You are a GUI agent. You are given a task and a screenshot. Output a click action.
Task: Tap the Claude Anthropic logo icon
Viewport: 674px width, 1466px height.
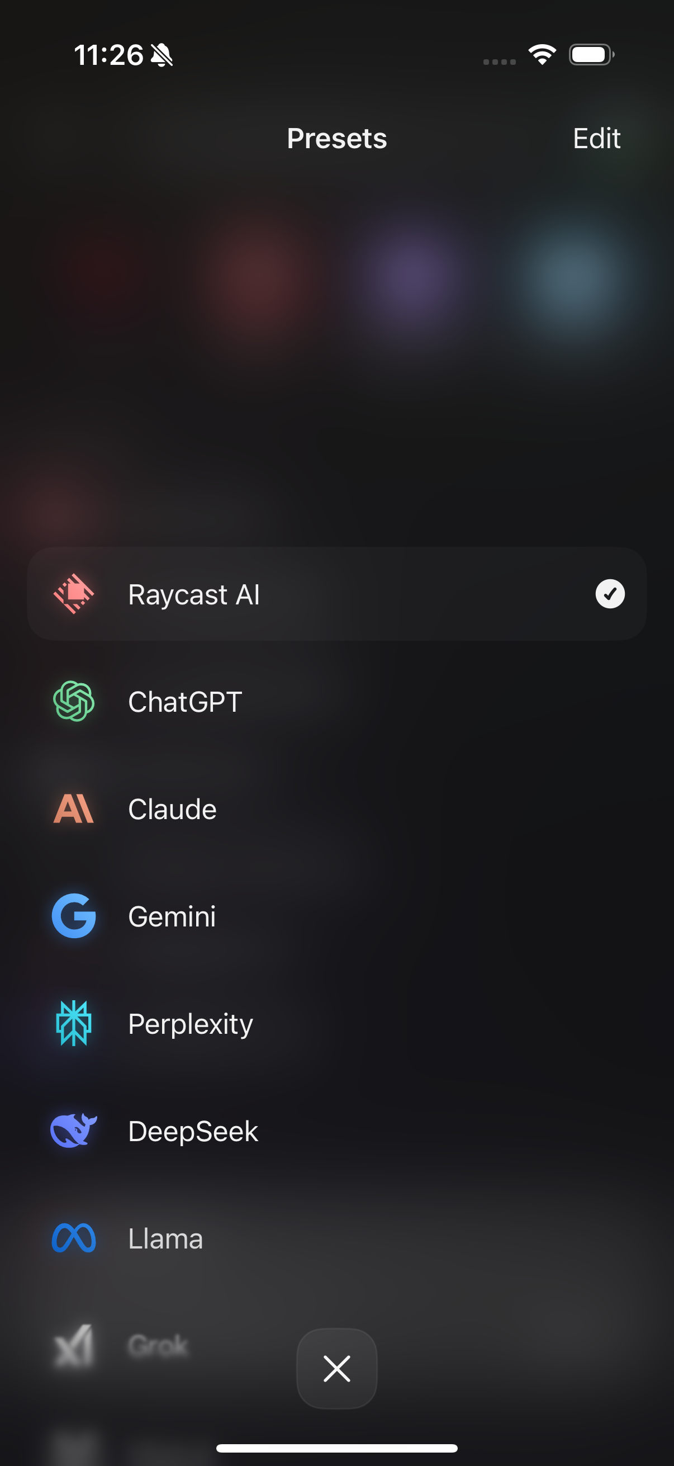74,808
